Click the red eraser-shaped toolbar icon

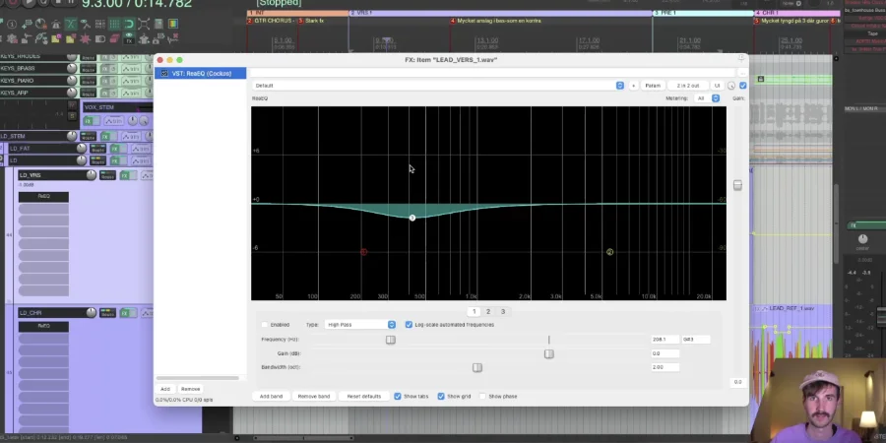click(115, 39)
